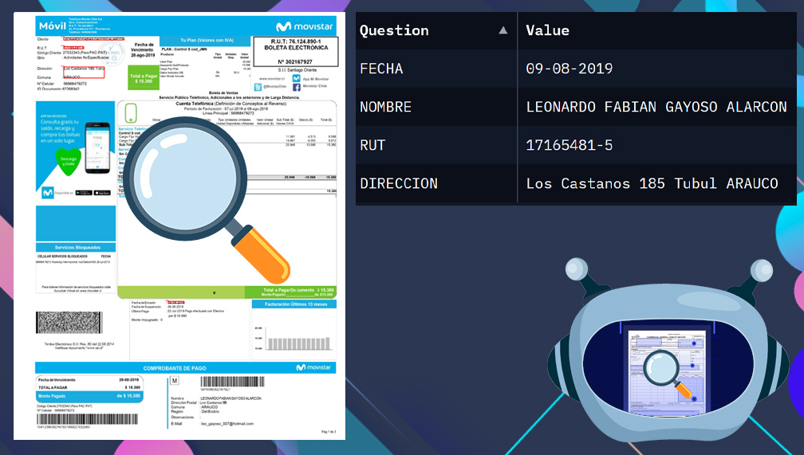This screenshot has height=455, width=804.
Task: Click the blue Monto Pagado bar
Action: pos(89,396)
